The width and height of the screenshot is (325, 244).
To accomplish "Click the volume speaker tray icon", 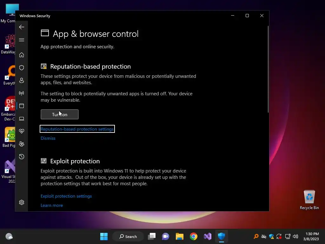I will pos(295,236).
